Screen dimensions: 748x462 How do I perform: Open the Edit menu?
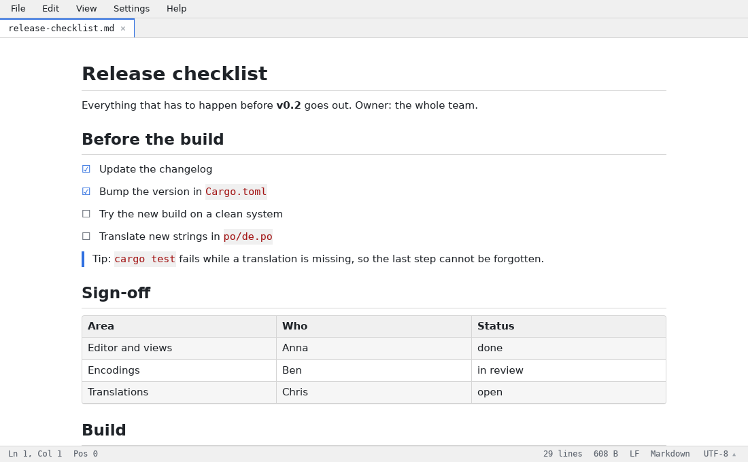pos(50,9)
